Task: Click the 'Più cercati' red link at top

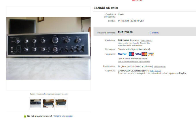Action: [137, 1]
